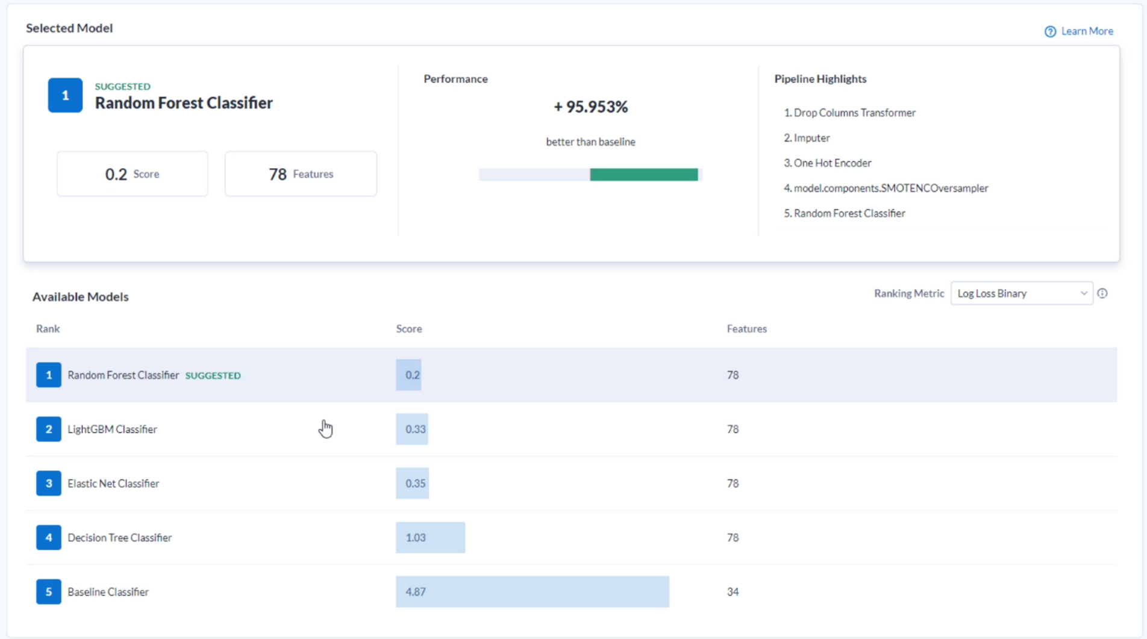Click the 0.35 score bar for Elastic Net
1147x639 pixels.
[x=413, y=483]
